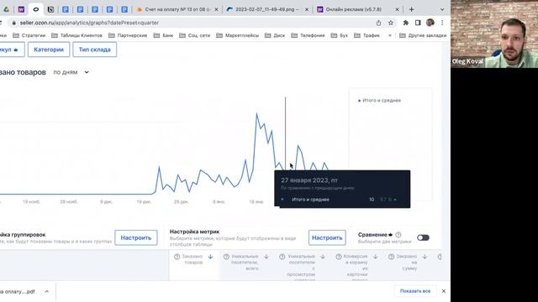The height and width of the screenshot is (302, 538).
Task: Open the Google Drive pinned tab
Action: click(6, 9)
